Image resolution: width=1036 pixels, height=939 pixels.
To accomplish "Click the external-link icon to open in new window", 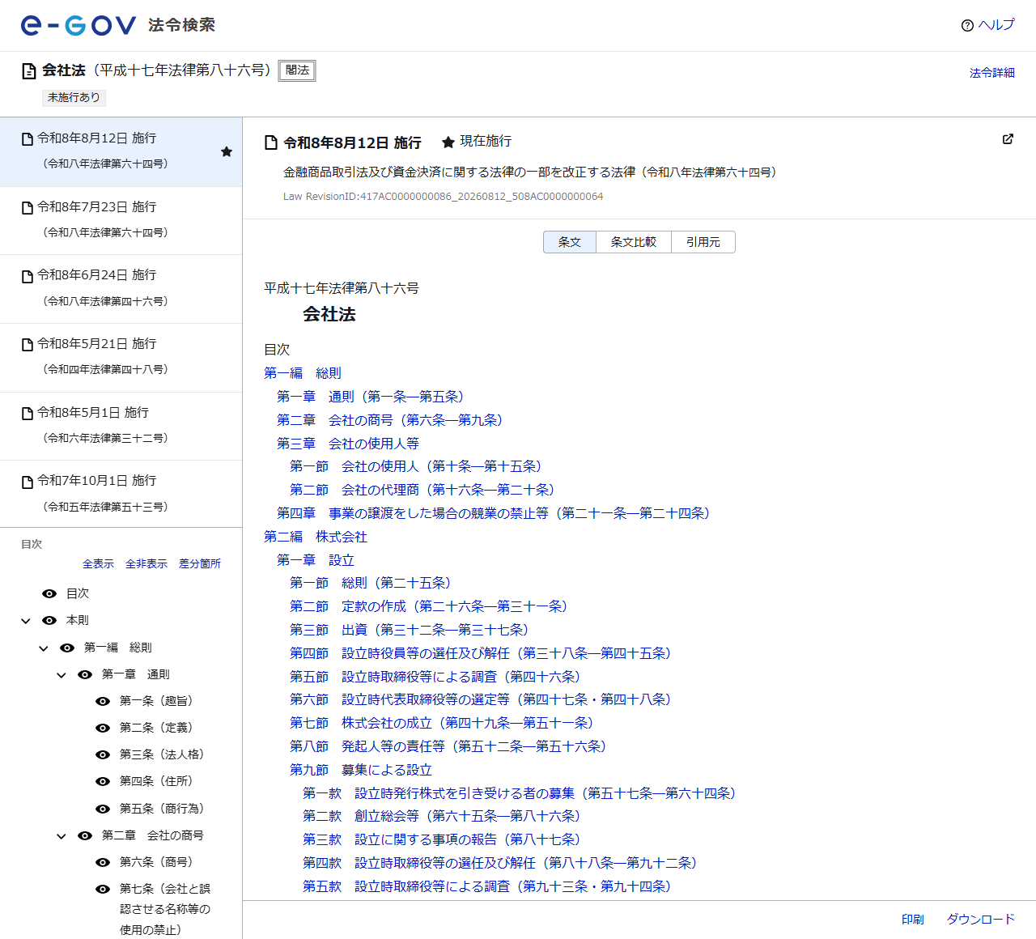I will tap(1008, 139).
